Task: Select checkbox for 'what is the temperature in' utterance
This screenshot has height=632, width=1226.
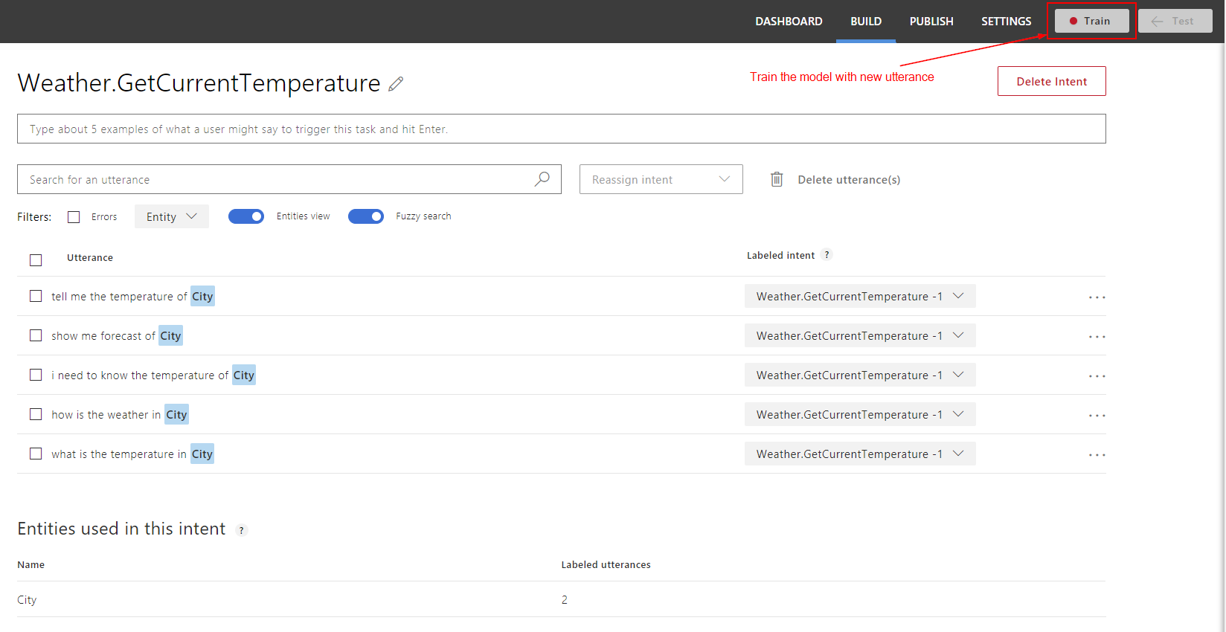Action: 36,454
